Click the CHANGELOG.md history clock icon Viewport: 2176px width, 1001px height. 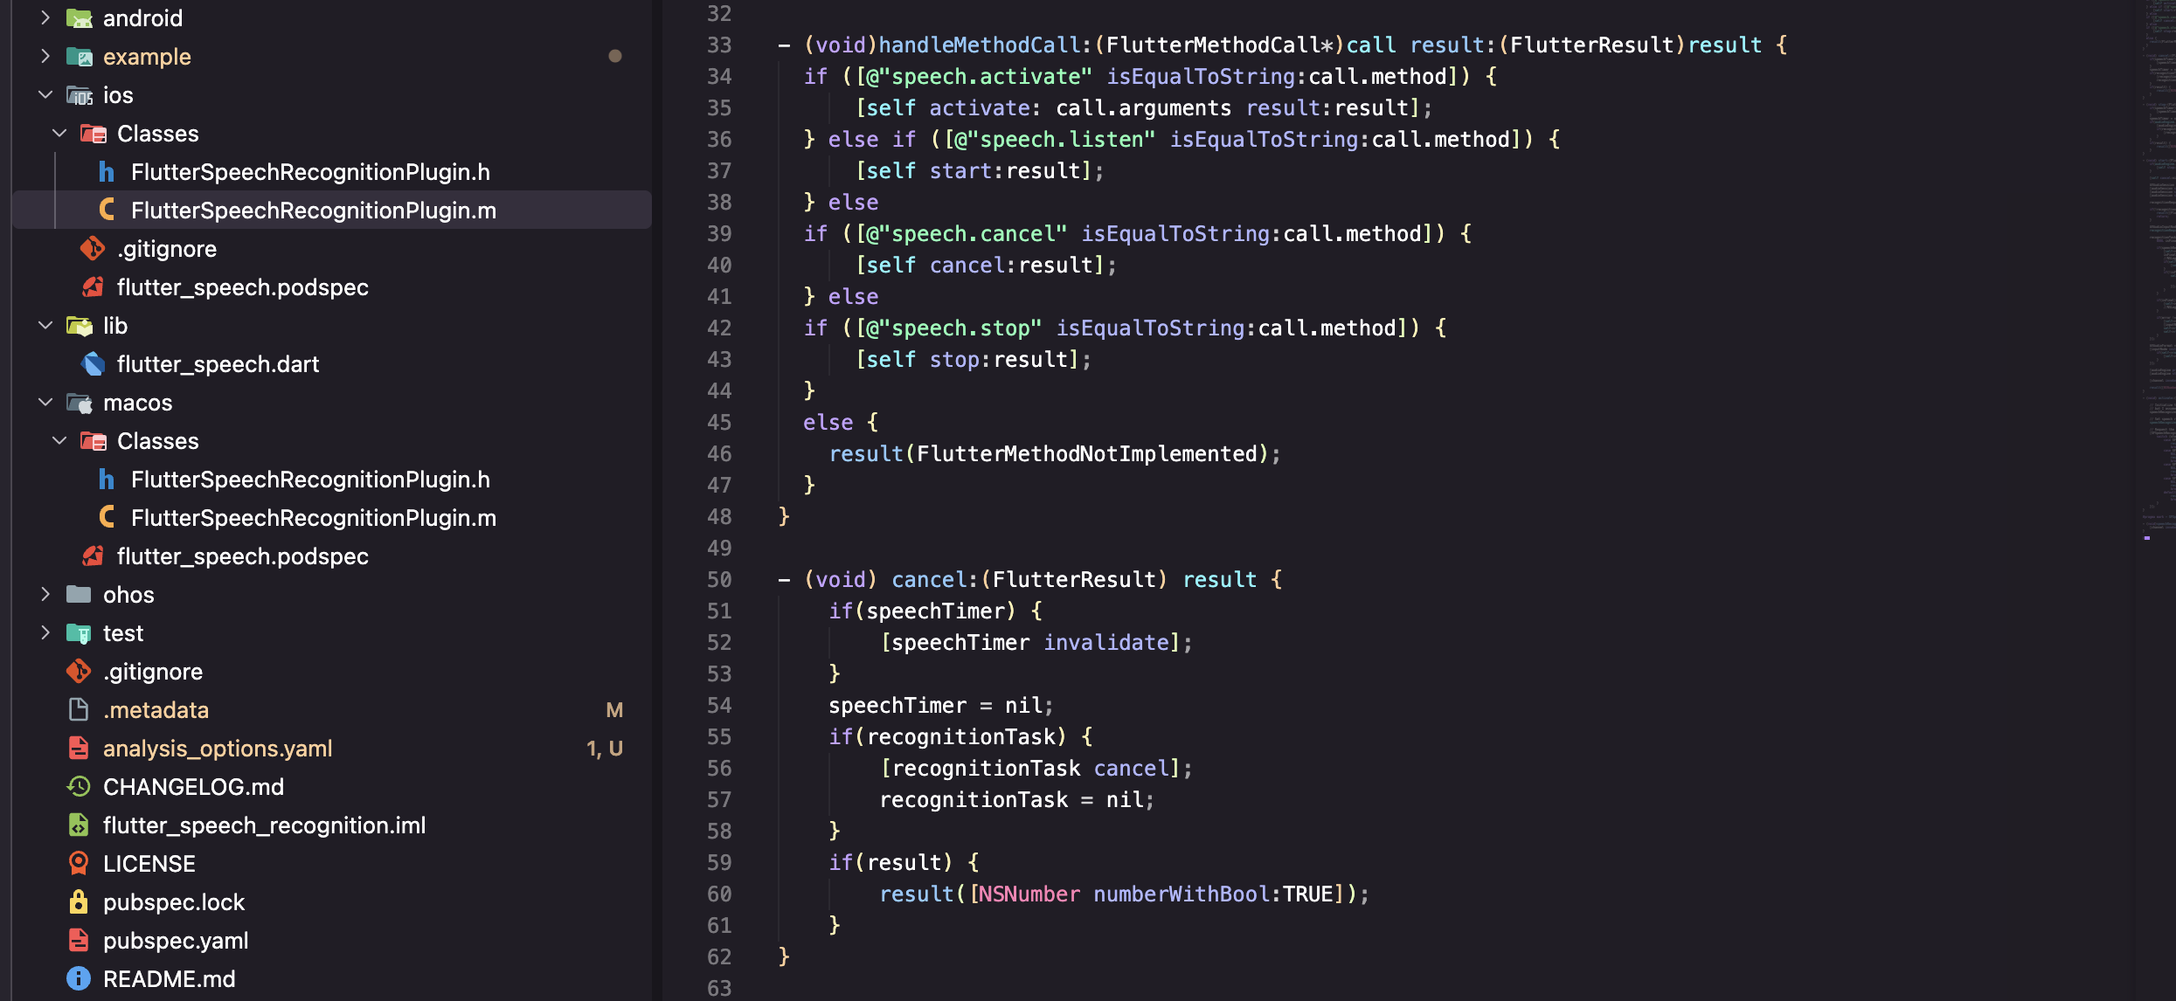(x=79, y=787)
